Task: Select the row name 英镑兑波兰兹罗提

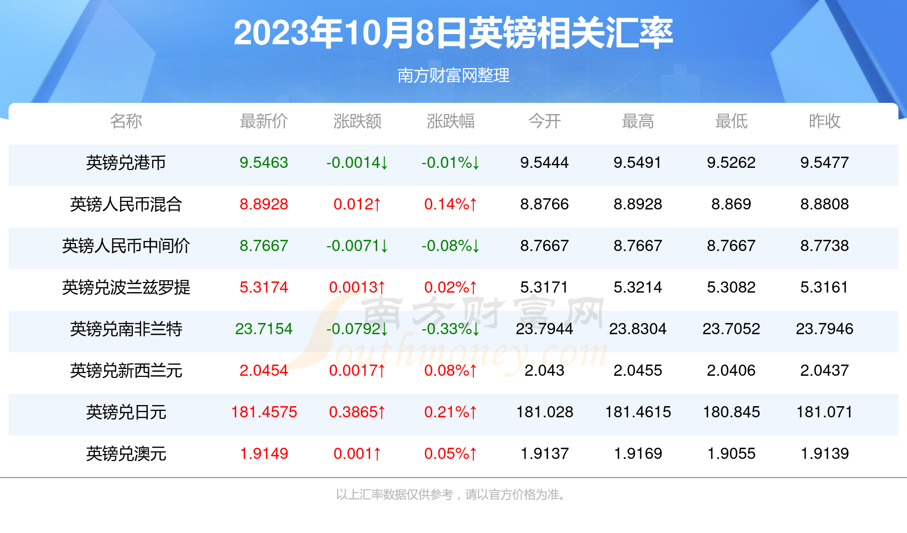Action: coord(126,287)
